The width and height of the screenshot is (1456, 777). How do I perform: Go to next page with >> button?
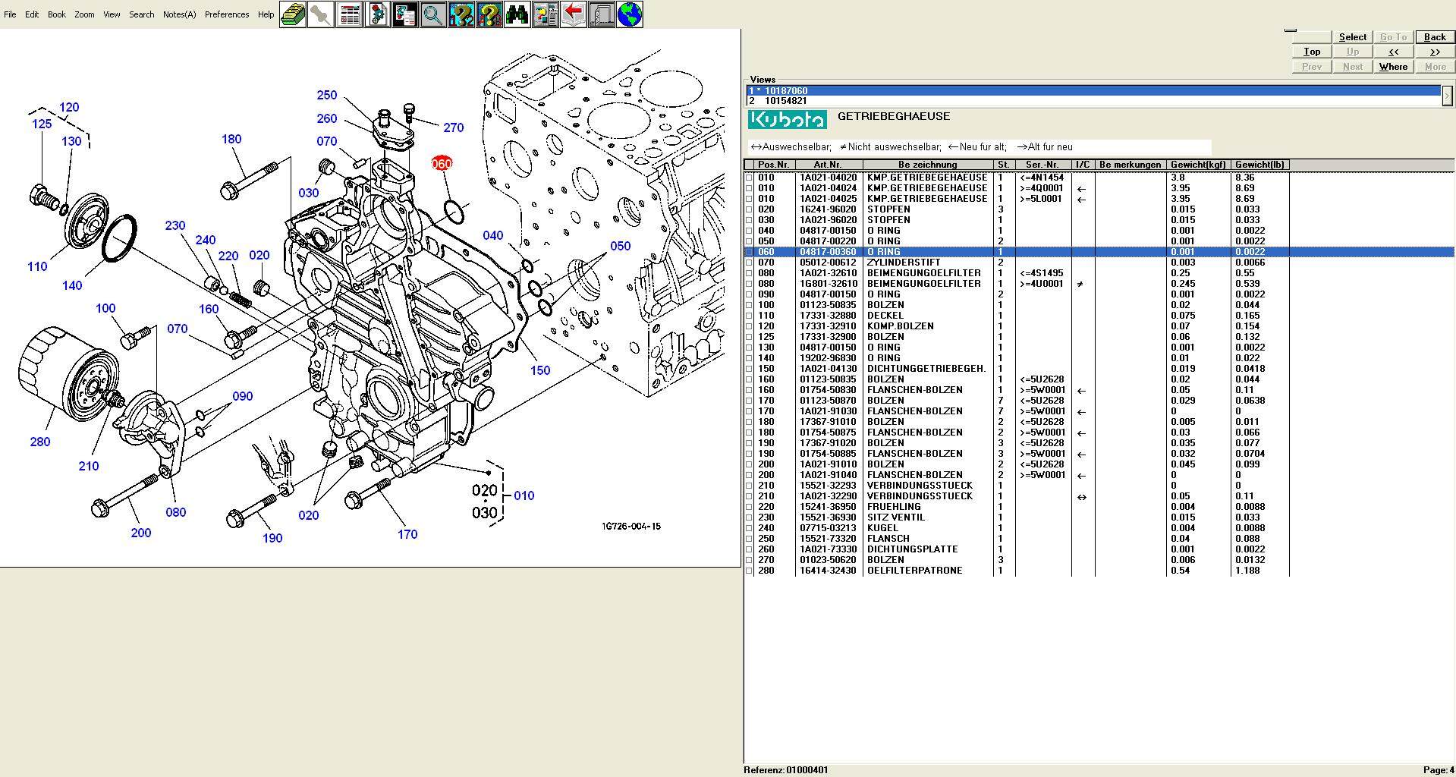click(1434, 52)
